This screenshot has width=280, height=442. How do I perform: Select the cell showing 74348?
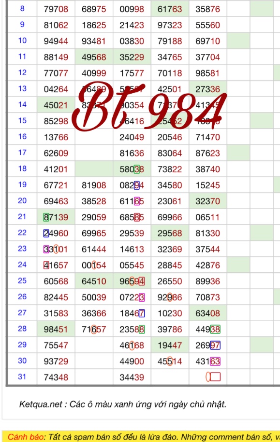[x=56, y=377]
